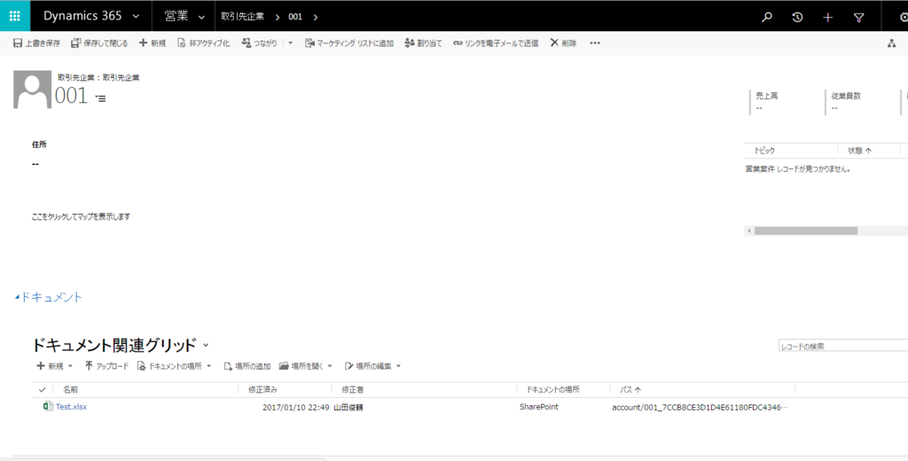Click 2017/01/10 22:49 date cell
Screen dimensions: 908x461
pyautogui.click(x=296, y=408)
